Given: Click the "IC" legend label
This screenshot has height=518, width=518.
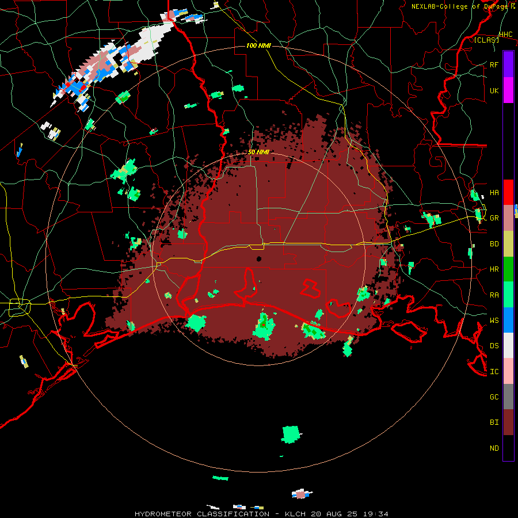Looking at the screenshot, I should 494,372.
